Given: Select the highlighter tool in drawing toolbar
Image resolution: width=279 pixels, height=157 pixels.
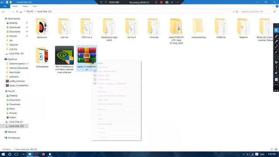Looking at the screenshot, I should click(x=276, y=41).
